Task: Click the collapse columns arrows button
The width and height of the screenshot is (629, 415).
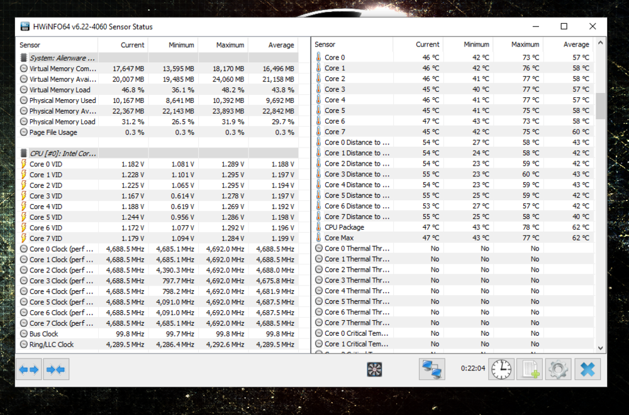Action: 56,369
